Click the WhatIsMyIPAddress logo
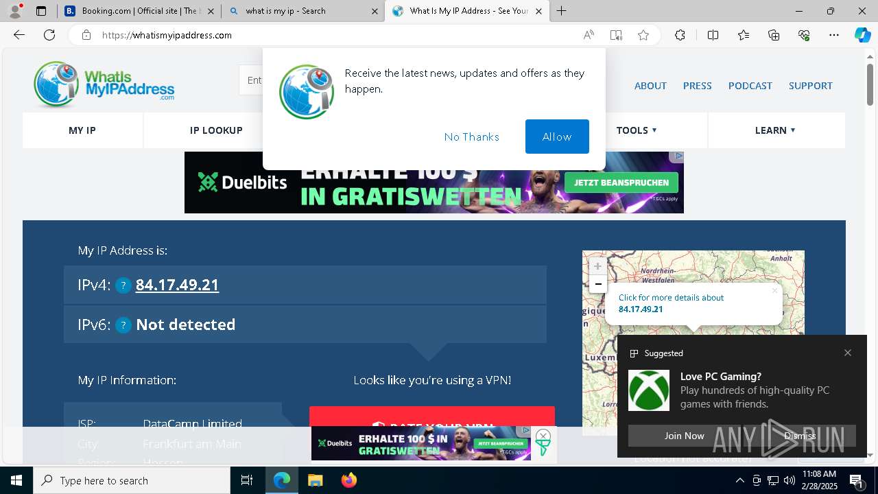 click(x=104, y=84)
